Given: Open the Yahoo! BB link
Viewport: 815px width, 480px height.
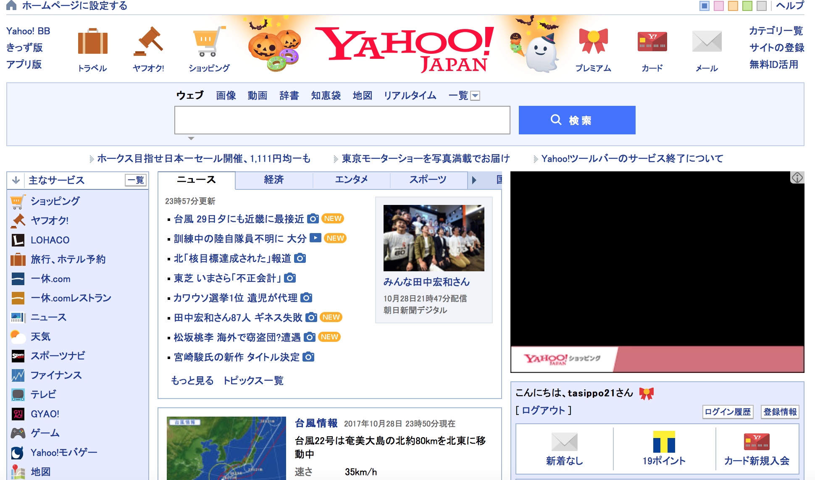Looking at the screenshot, I should 28,31.
